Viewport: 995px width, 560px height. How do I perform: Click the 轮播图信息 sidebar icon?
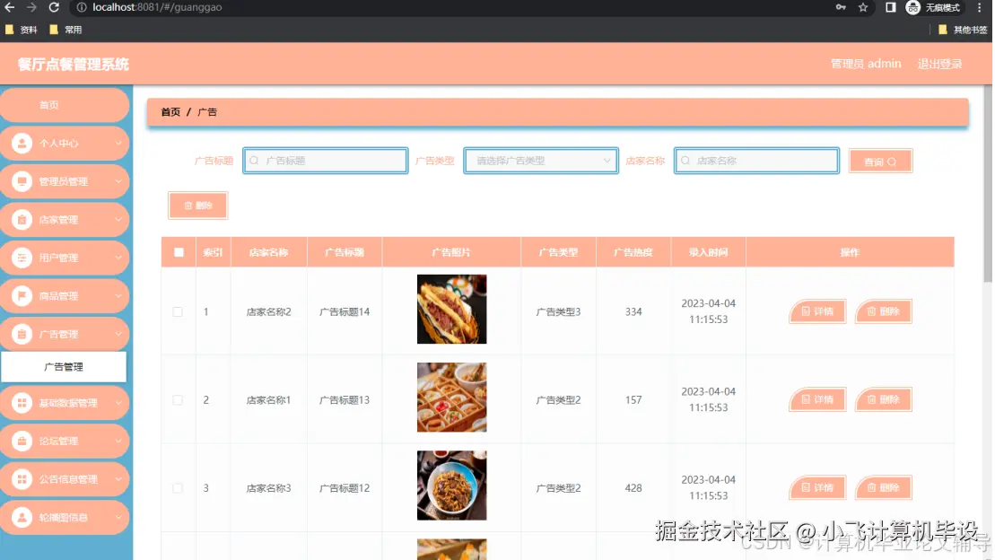(x=22, y=517)
